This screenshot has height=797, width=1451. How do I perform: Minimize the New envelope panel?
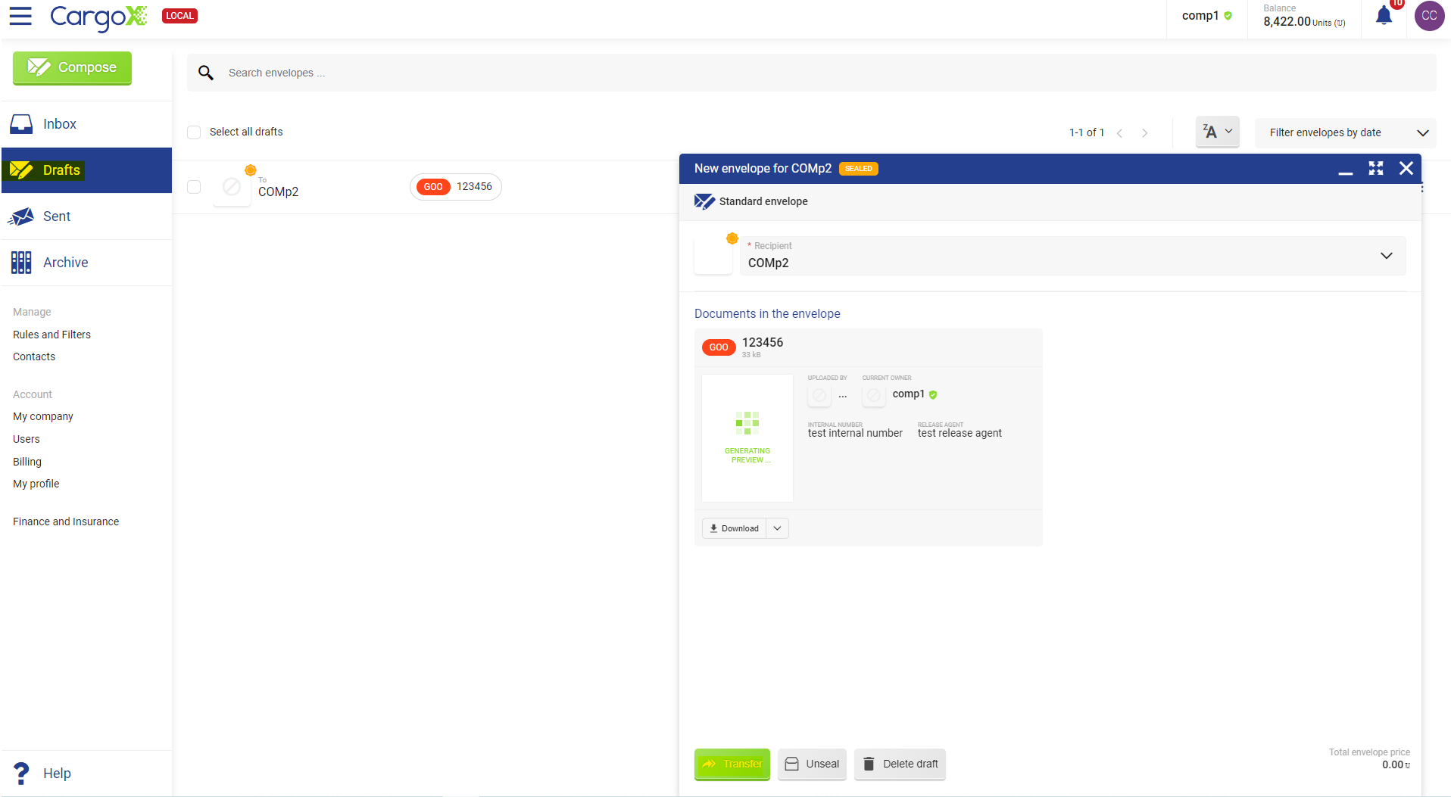[1345, 170]
